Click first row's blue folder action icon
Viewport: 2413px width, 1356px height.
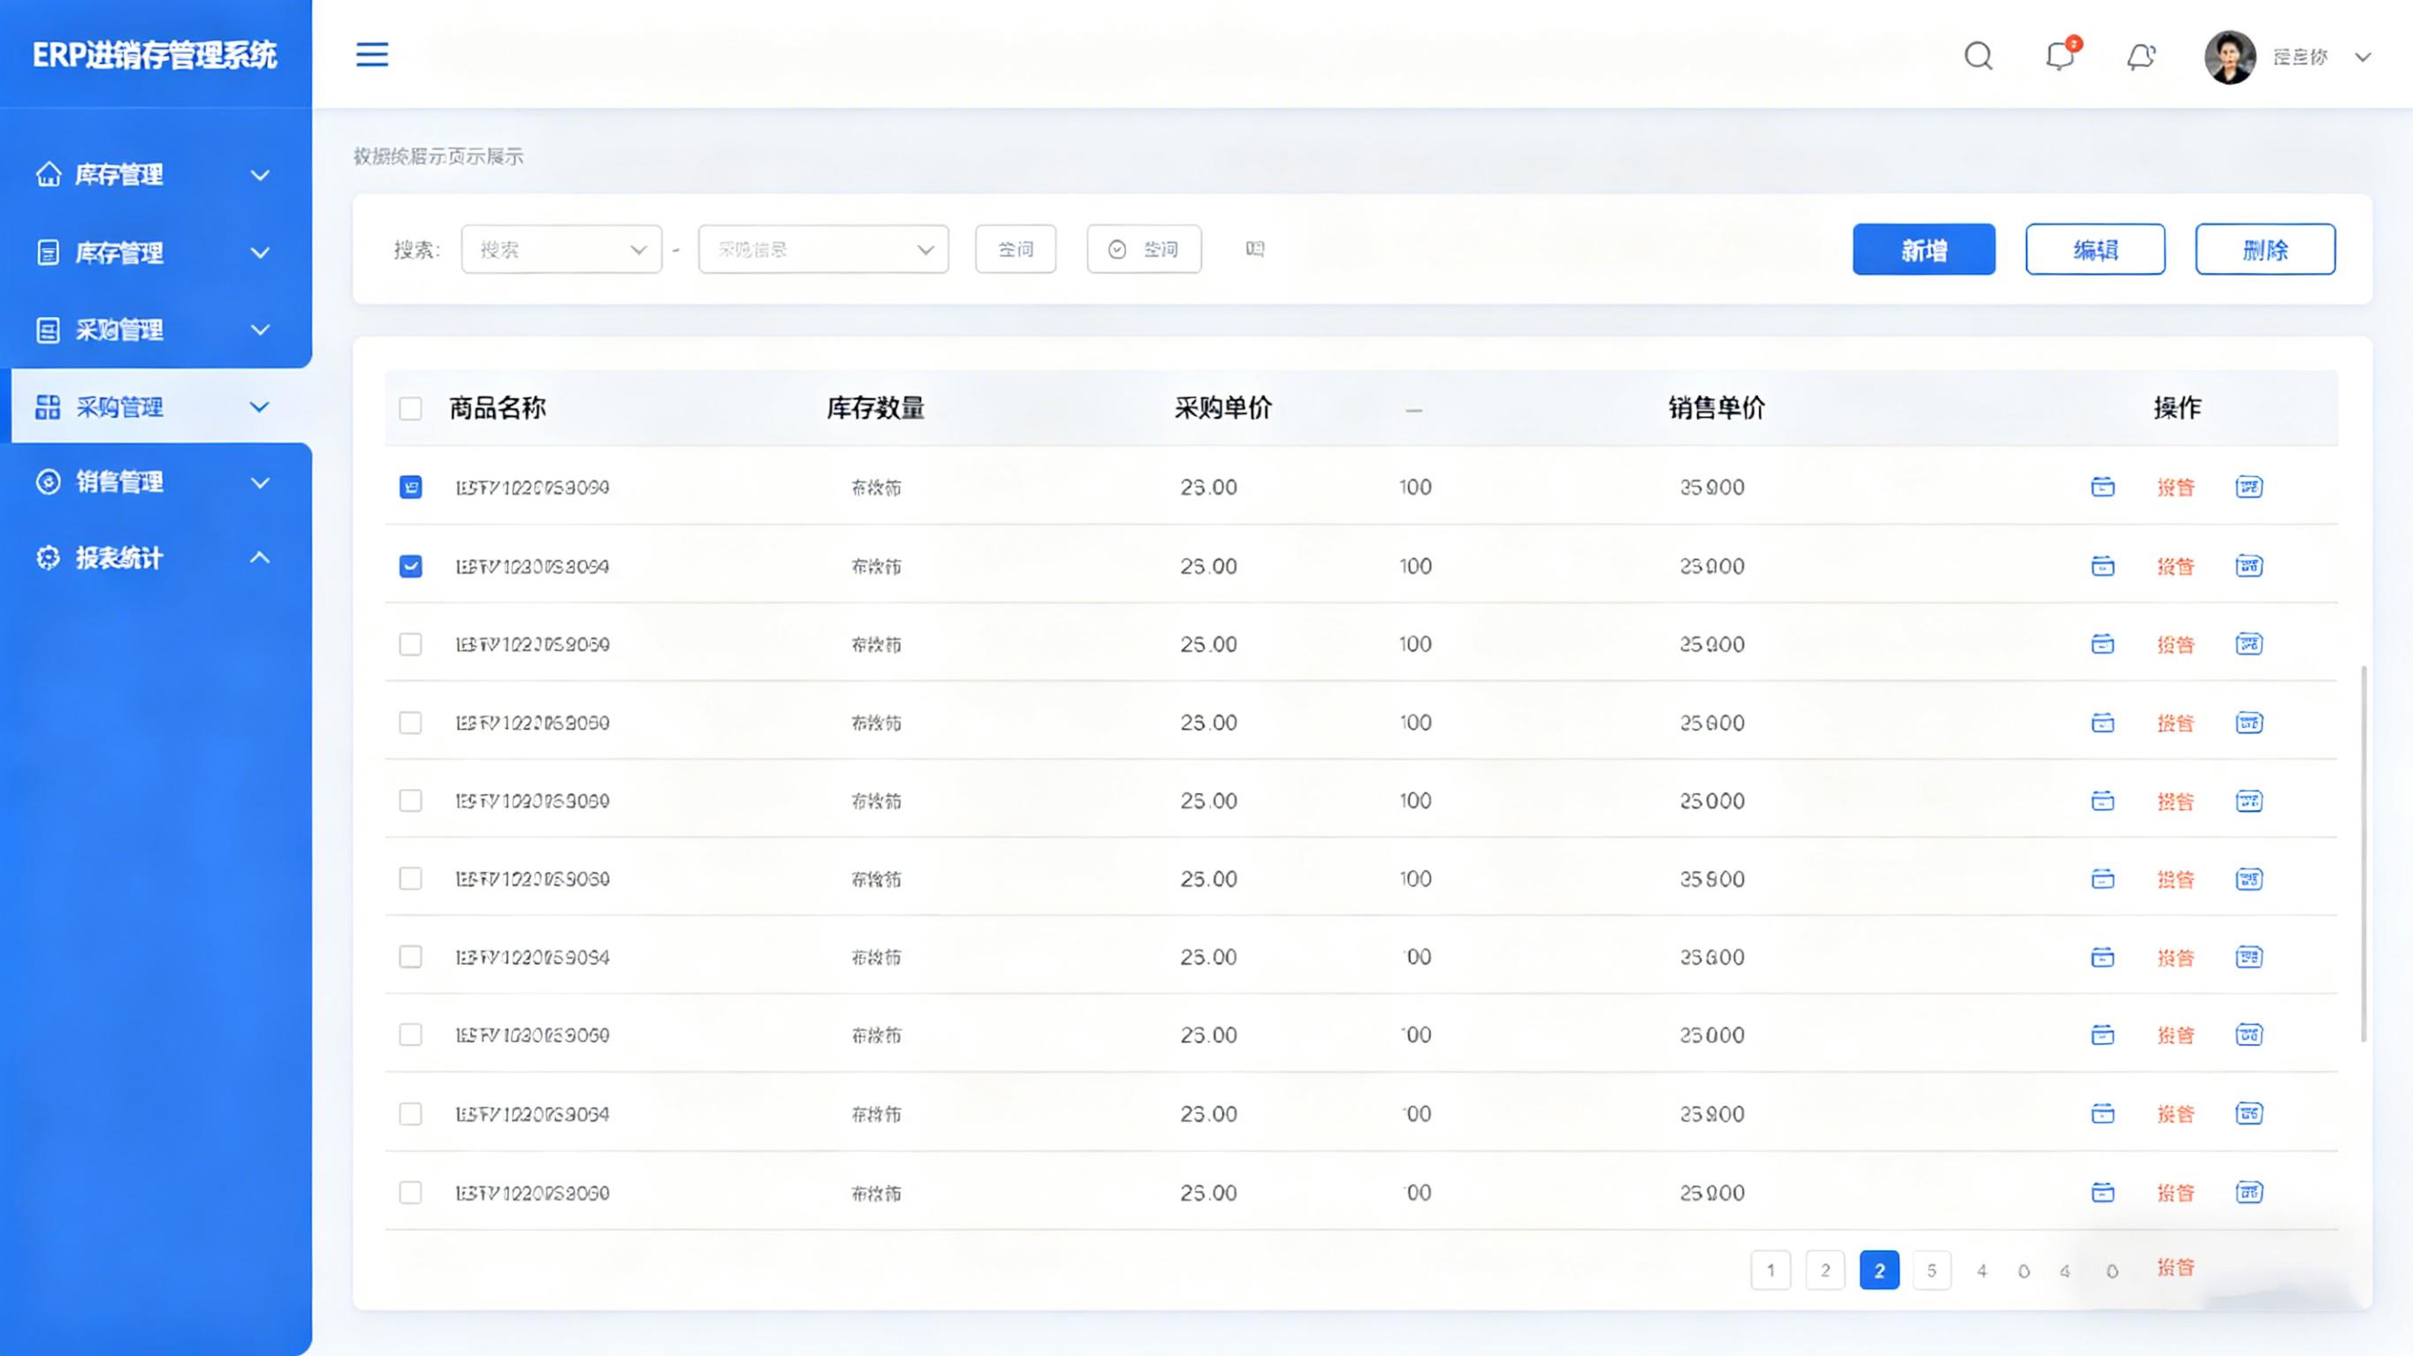tap(2103, 487)
